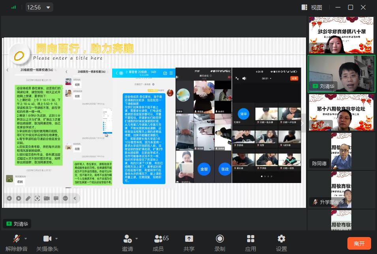Open the 视图 layout switcher
This screenshot has height=254, width=377.
311,7
